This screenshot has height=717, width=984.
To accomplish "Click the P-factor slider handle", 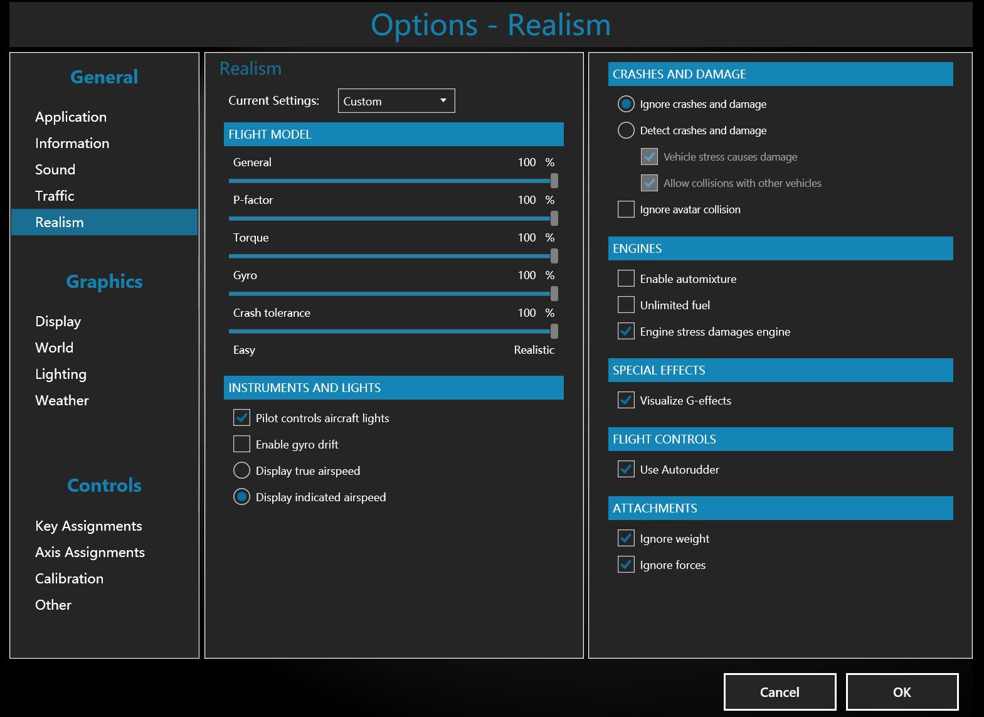I will click(x=554, y=218).
